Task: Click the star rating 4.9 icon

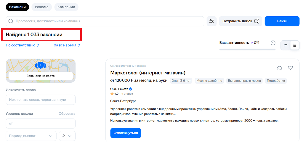Action: pyautogui.click(x=112, y=94)
